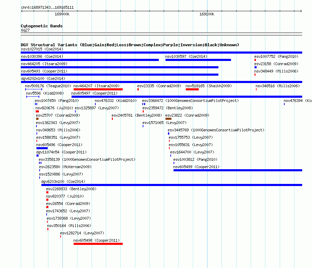Click the red nsv518165 (Shaikh2009) loss bar
312x268 pixels.
(192, 89)
